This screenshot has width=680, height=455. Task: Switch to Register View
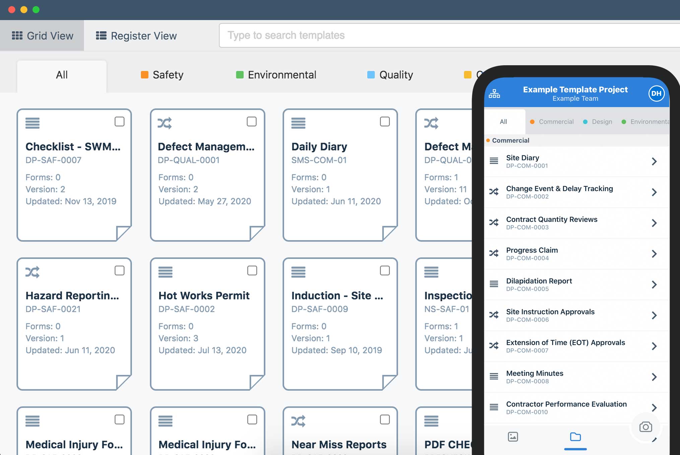136,35
